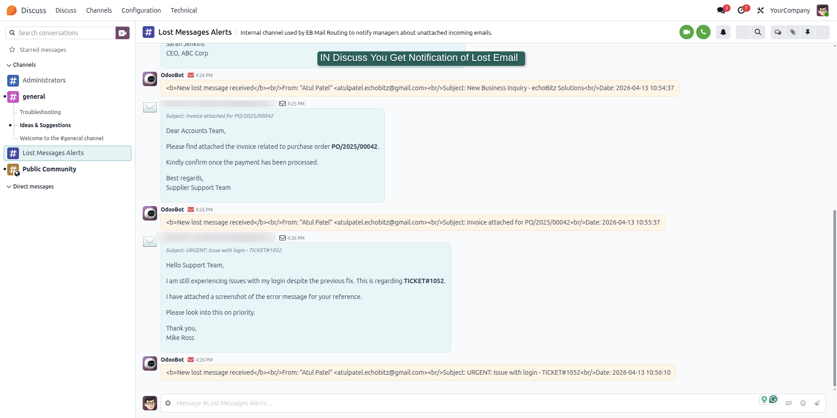Open Starred messages
This screenshot has width=837, height=418.
point(43,50)
